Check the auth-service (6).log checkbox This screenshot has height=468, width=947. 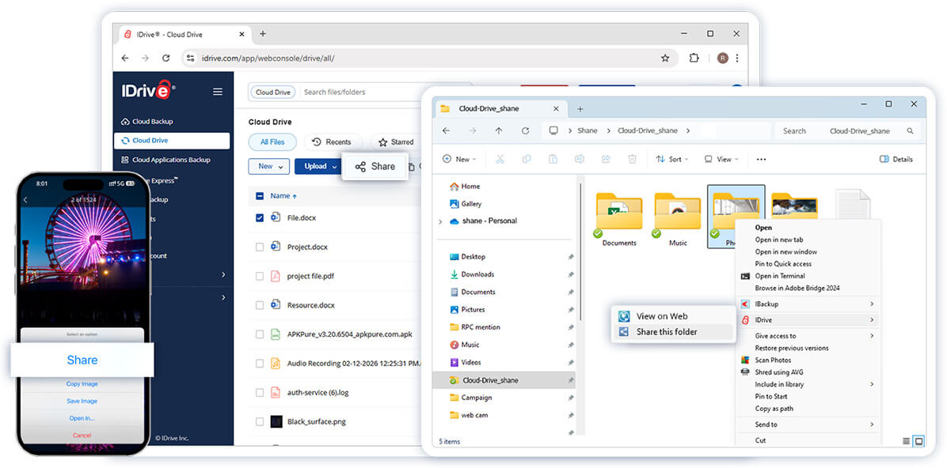pos(260,393)
